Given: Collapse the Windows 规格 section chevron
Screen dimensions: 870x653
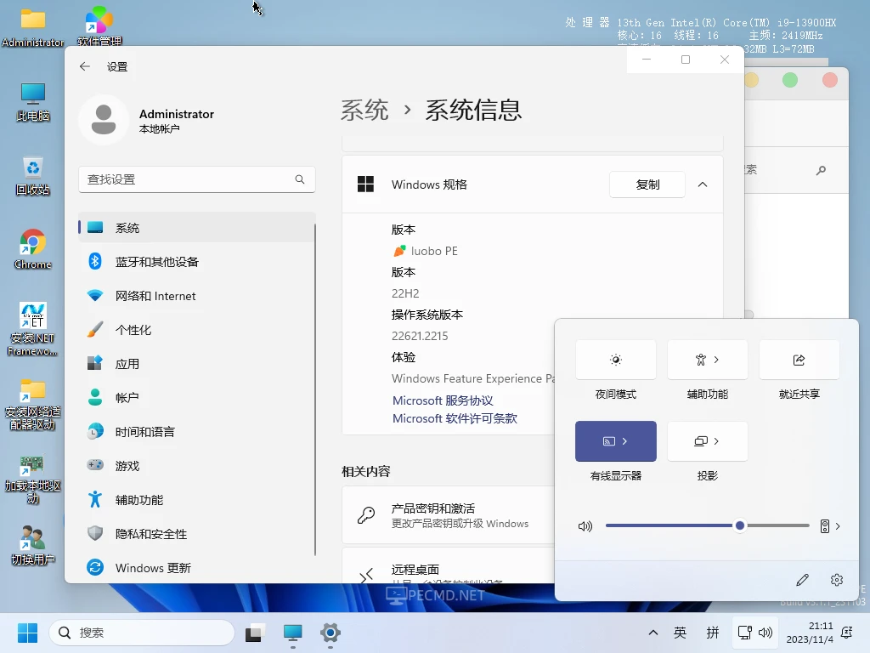Looking at the screenshot, I should [x=703, y=185].
